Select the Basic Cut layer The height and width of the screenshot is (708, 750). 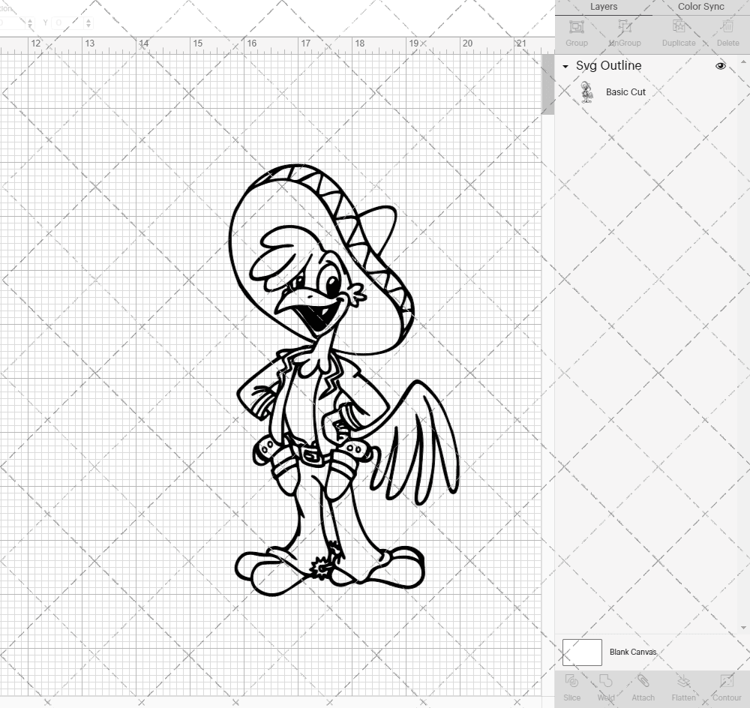[x=625, y=92]
